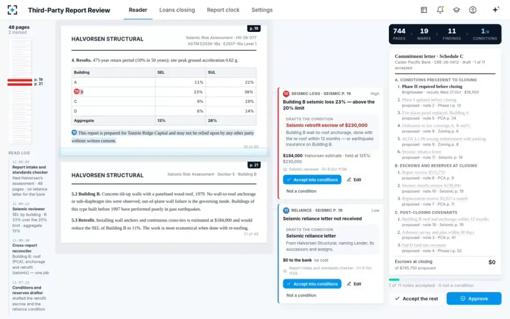Click the number 10 badge on Seismic Loss card
Screen dimensions: 510x319
coord(286,94)
